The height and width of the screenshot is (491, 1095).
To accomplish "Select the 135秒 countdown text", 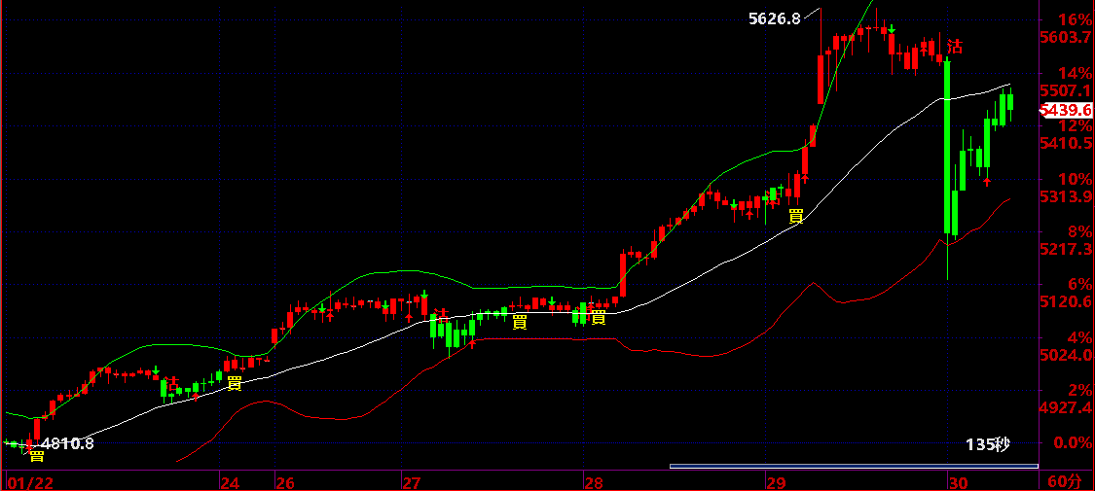I will (988, 444).
